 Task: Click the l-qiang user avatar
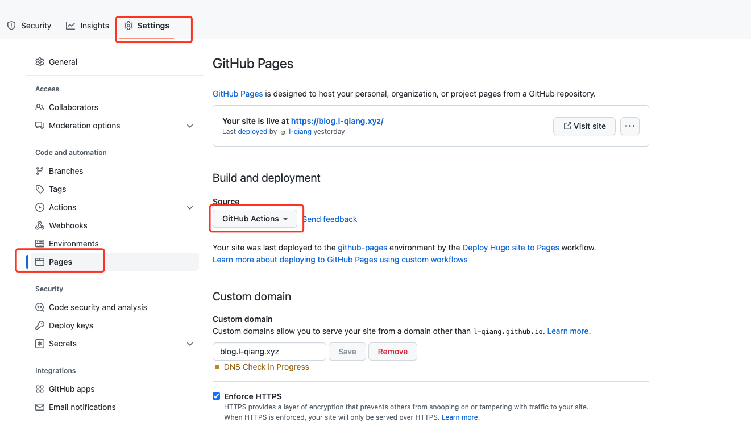(x=283, y=132)
